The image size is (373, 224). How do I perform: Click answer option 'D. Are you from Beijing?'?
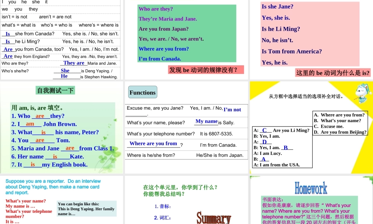click(340, 132)
